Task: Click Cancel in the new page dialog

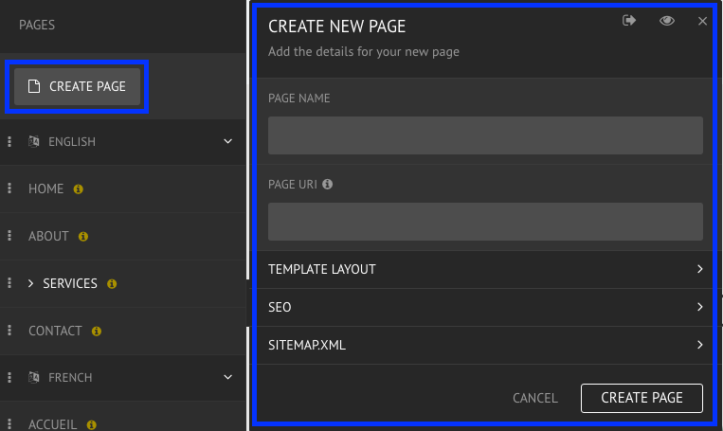Action: (534, 398)
